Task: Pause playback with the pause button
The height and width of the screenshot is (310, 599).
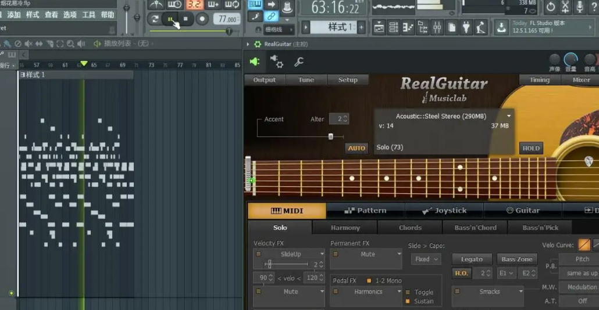Action: 170,19
